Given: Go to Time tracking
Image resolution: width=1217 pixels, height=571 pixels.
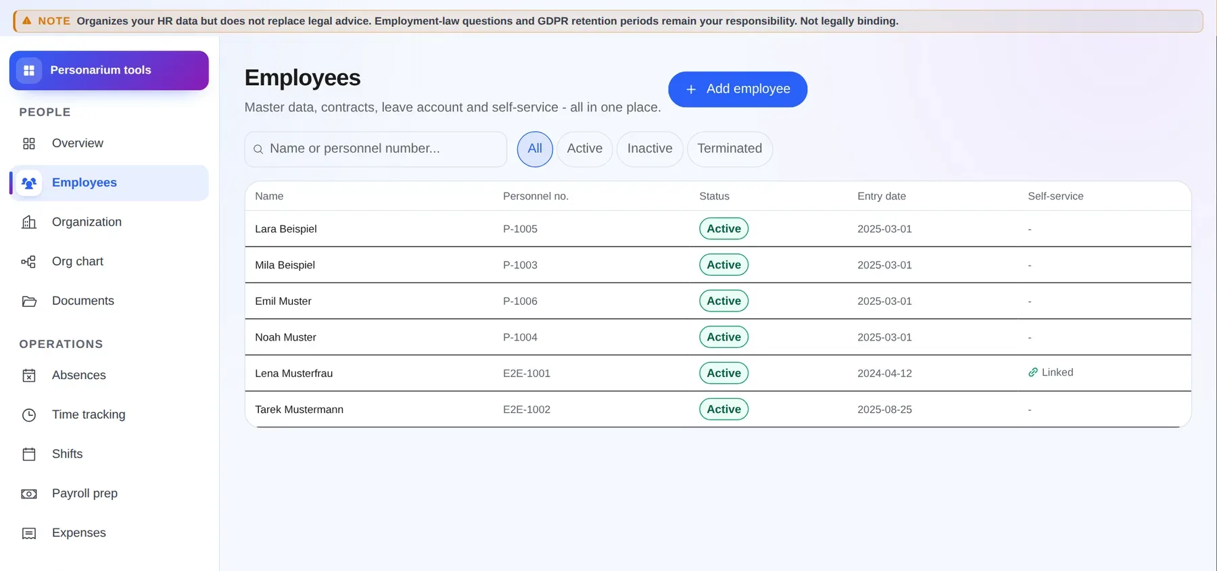Looking at the screenshot, I should coord(109,415).
